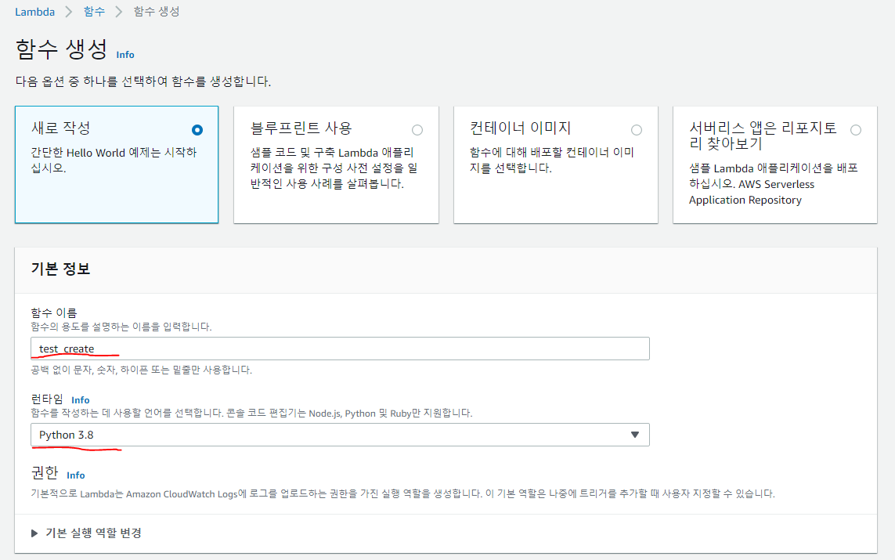Screen dimensions: 895x560
Task: Click the 서버리스 앱은 리포지토리 찾아보기 card title
Action: click(763, 135)
